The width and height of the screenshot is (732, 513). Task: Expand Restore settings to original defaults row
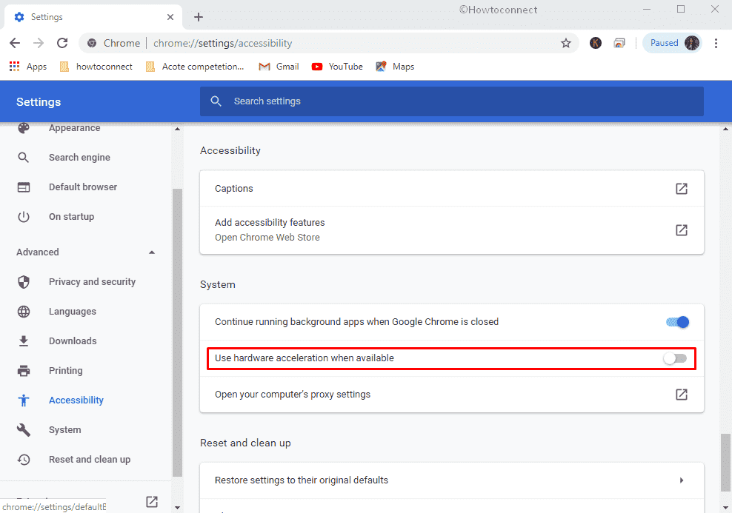click(x=452, y=480)
